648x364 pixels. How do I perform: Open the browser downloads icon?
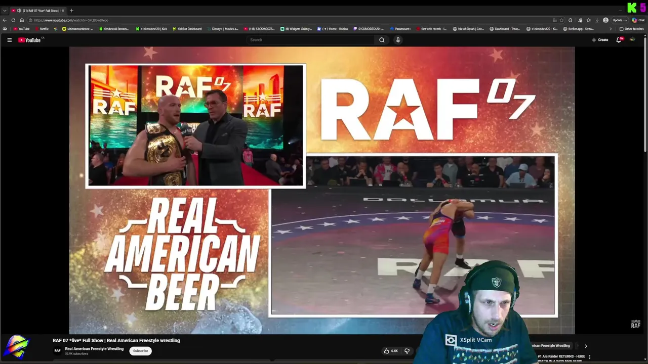point(597,20)
